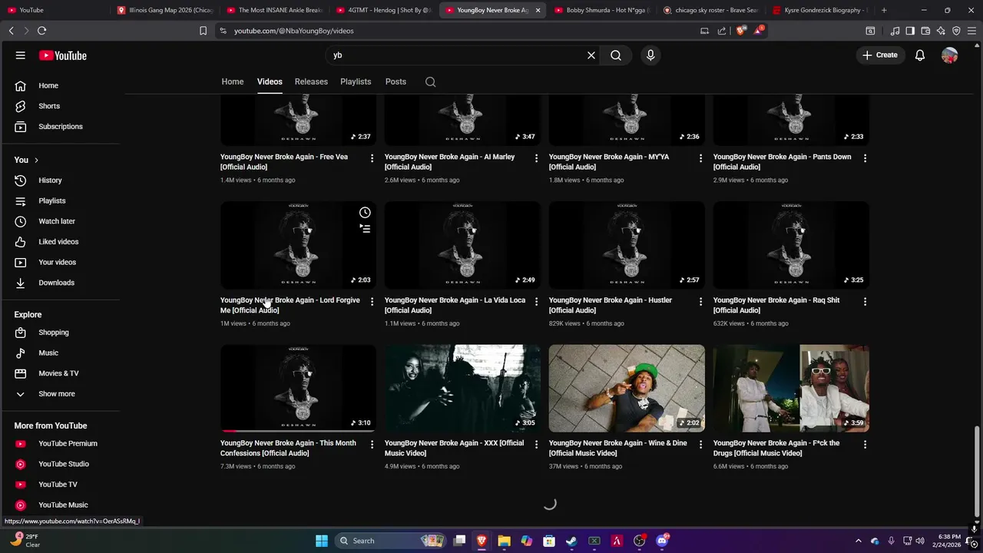The width and height of the screenshot is (983, 553).
Task: Open a new browser tab
Action: 884,10
